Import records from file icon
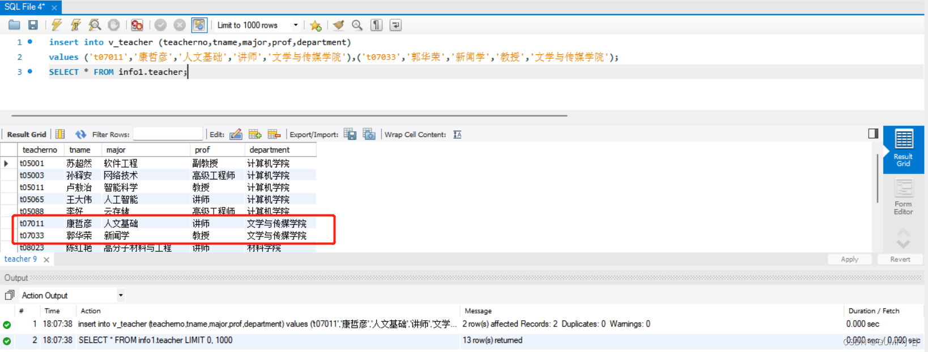This screenshot has width=928, height=352. click(369, 134)
